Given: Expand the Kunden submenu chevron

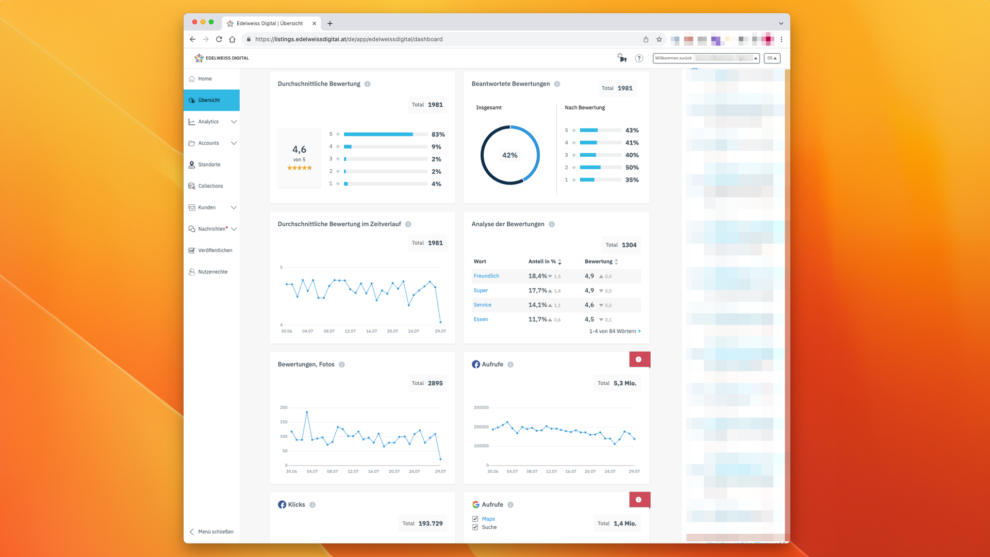Looking at the screenshot, I should [234, 208].
